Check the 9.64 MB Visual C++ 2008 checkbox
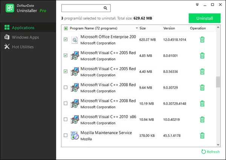The width and height of the screenshot is (226, 160). (x=66, y=88)
